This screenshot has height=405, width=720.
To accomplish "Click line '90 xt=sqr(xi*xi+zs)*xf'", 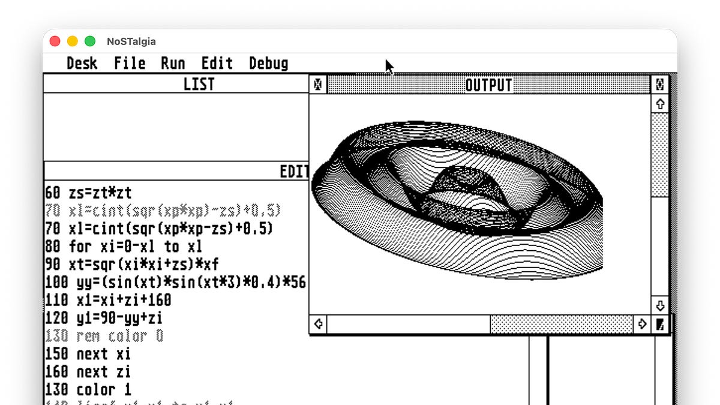I will point(131,265).
